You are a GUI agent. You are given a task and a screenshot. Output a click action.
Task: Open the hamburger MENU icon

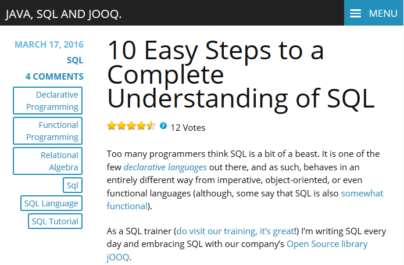[355, 13]
